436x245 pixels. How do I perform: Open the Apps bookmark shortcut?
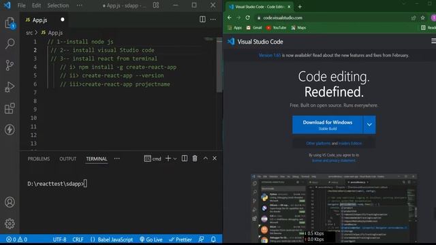click(x=234, y=28)
